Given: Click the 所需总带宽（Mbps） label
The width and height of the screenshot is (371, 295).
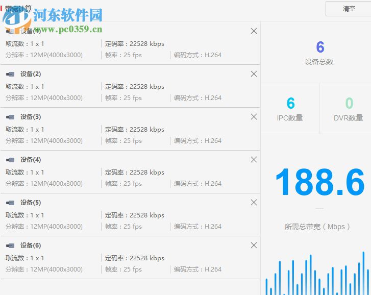Looking at the screenshot, I should pos(317,227).
